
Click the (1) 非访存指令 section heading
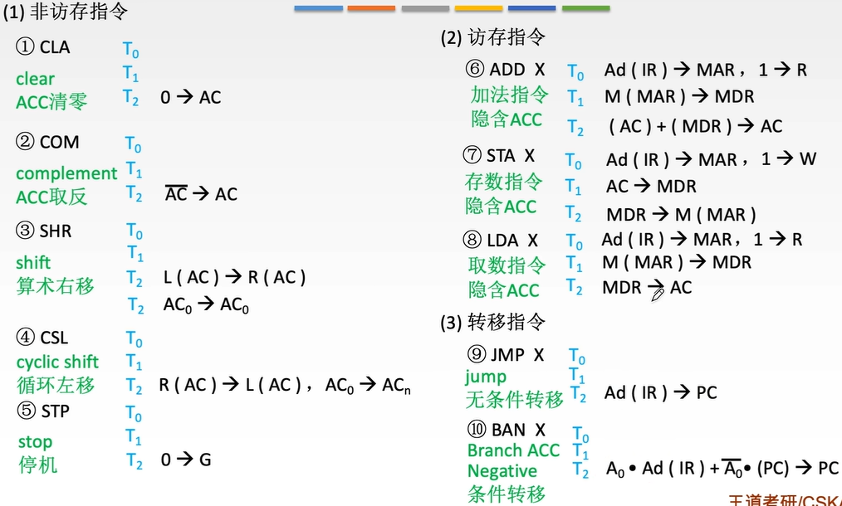click(66, 12)
